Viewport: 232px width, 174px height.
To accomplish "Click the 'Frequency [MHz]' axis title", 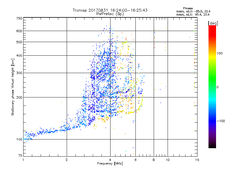I will pyautogui.click(x=110, y=164).
